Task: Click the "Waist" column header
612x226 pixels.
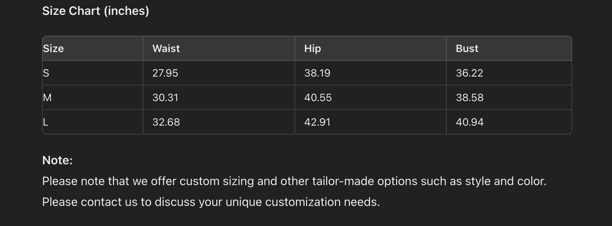Action: click(x=166, y=49)
